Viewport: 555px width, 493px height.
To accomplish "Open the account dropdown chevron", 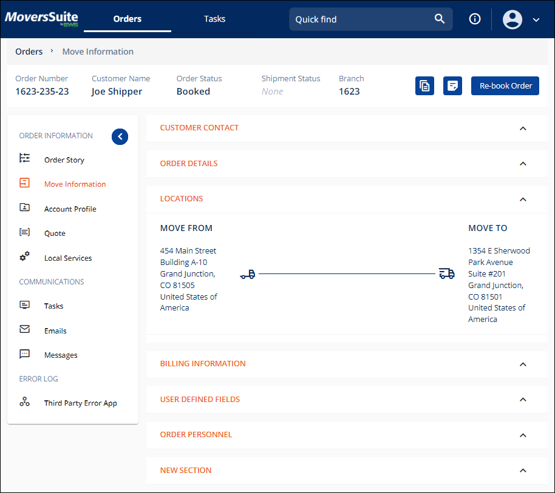I will point(536,20).
